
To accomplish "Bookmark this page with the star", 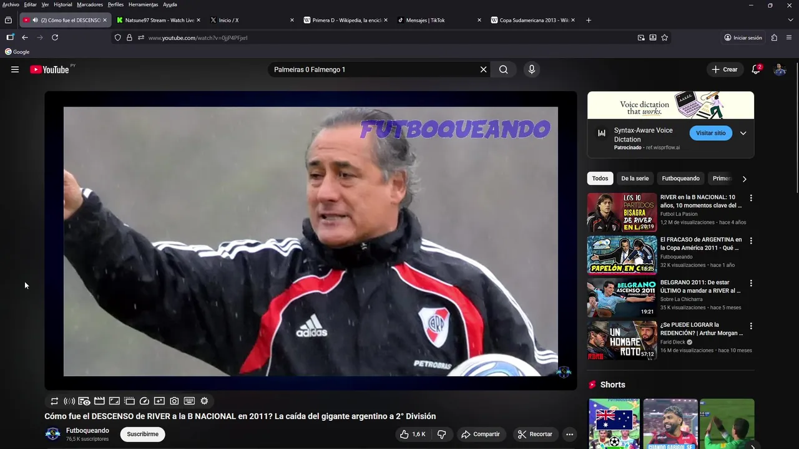I will (665, 37).
